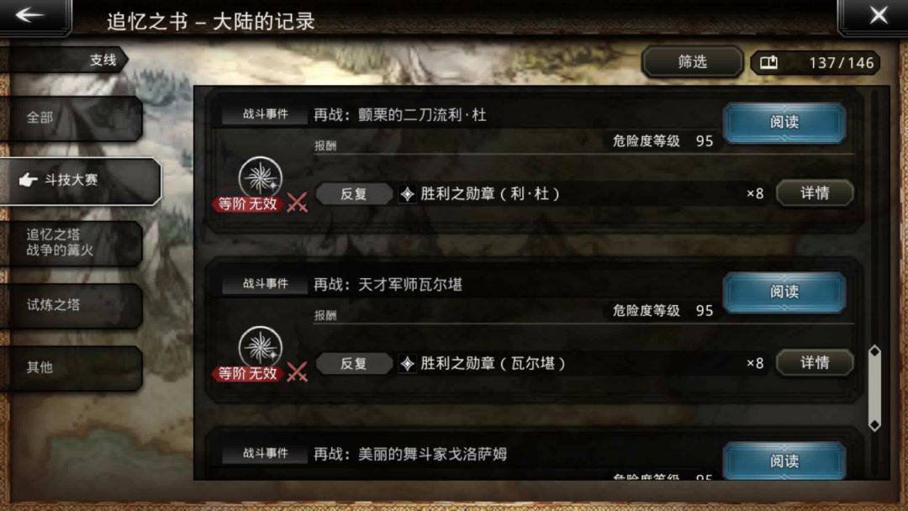Go back using the left arrow icon
The width and height of the screenshot is (908, 511).
(29, 14)
